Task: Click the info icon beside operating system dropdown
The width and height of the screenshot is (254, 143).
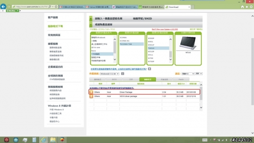Action: click(x=123, y=74)
